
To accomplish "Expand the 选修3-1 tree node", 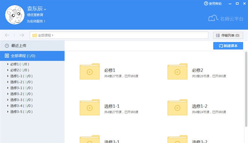I will [8, 88].
